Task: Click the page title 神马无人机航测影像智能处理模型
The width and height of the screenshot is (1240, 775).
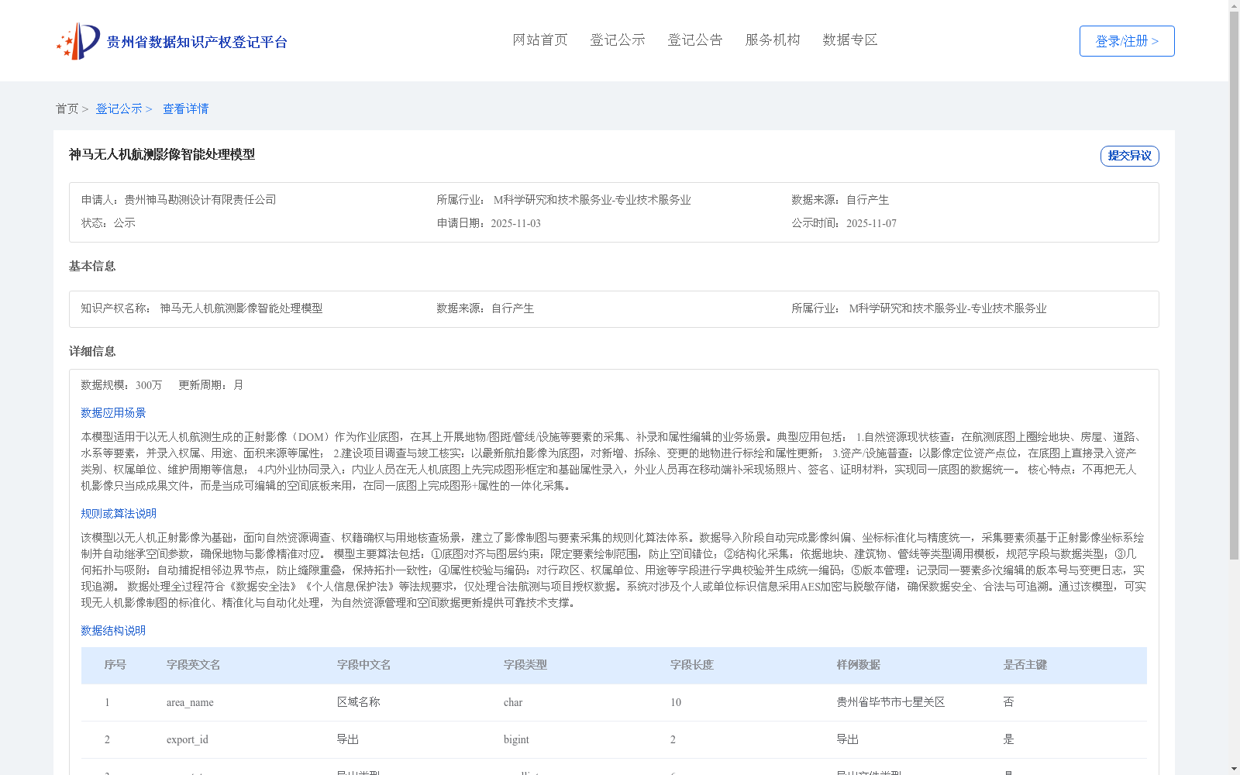Action: [x=162, y=155]
